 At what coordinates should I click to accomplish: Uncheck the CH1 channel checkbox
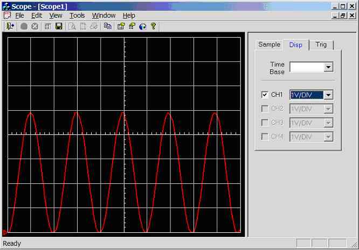(265, 95)
